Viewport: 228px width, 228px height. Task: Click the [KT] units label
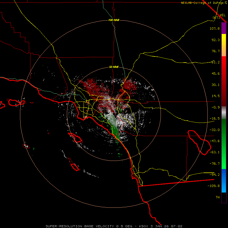point(216,17)
